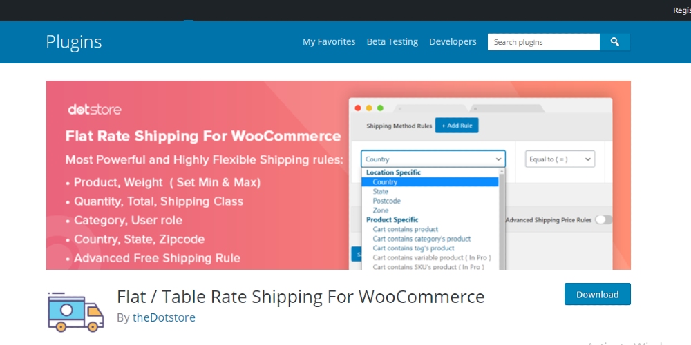Click Flat / Table Rate Shipping title
Screen dimensions: 691x345
pyautogui.click(x=301, y=297)
